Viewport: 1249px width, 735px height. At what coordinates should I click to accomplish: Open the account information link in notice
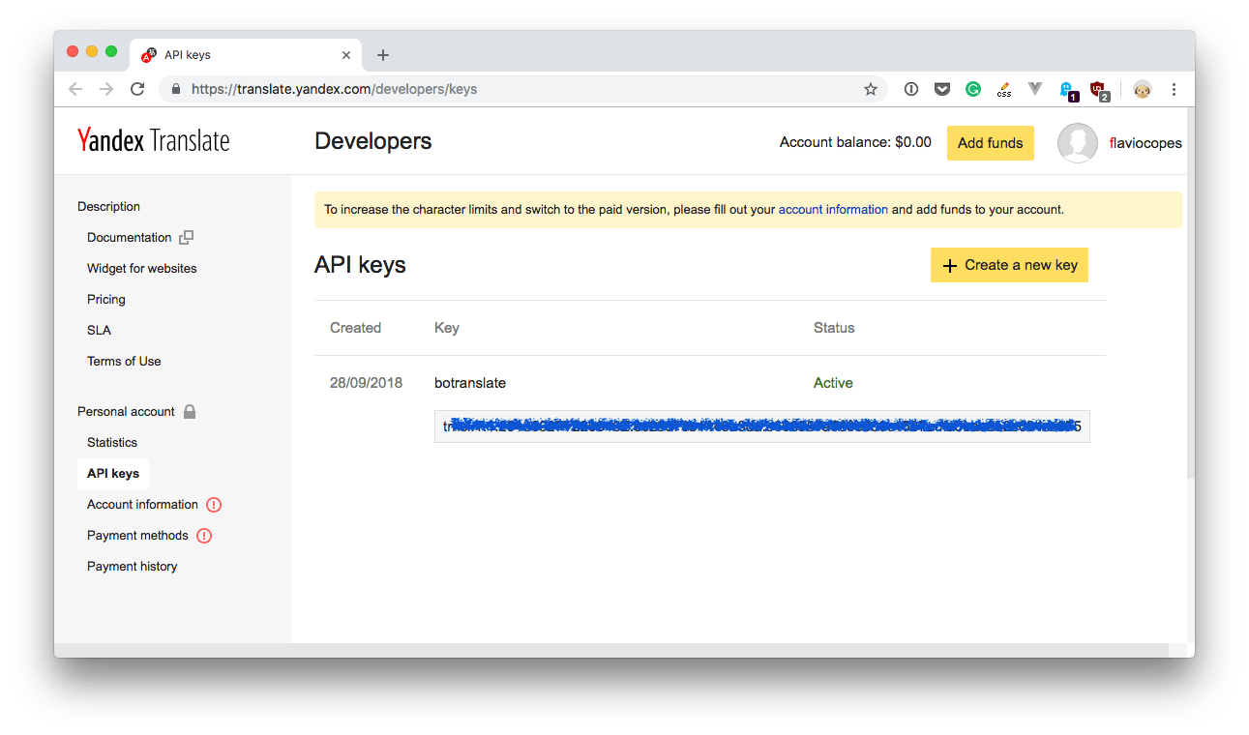click(x=833, y=209)
